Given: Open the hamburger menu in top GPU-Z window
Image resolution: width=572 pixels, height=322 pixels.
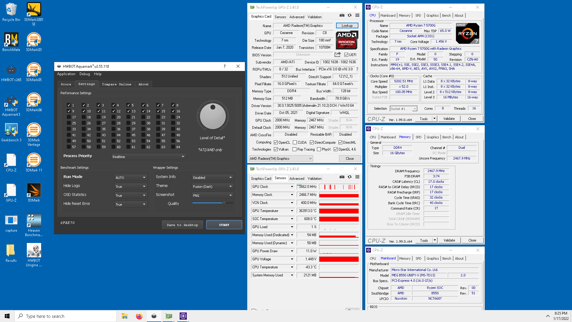Looking at the screenshot, I should tap(357, 16).
